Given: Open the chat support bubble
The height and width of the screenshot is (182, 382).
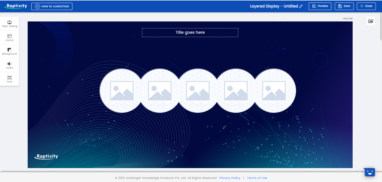Looking at the screenshot, I should [x=369, y=172].
